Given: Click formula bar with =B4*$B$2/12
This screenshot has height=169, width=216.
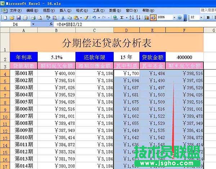Looking at the screenshot, I should 135,24.
